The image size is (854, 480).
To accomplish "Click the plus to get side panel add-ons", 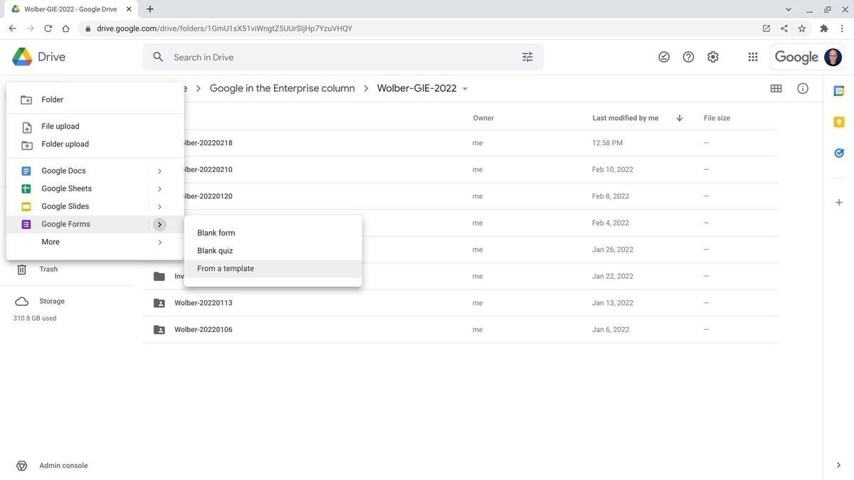I will point(838,202).
